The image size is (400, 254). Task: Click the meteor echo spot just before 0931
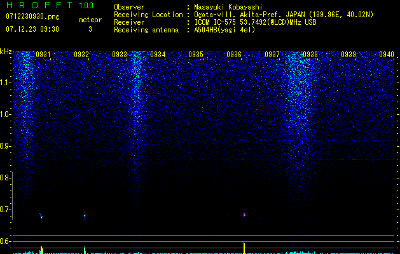point(41,216)
